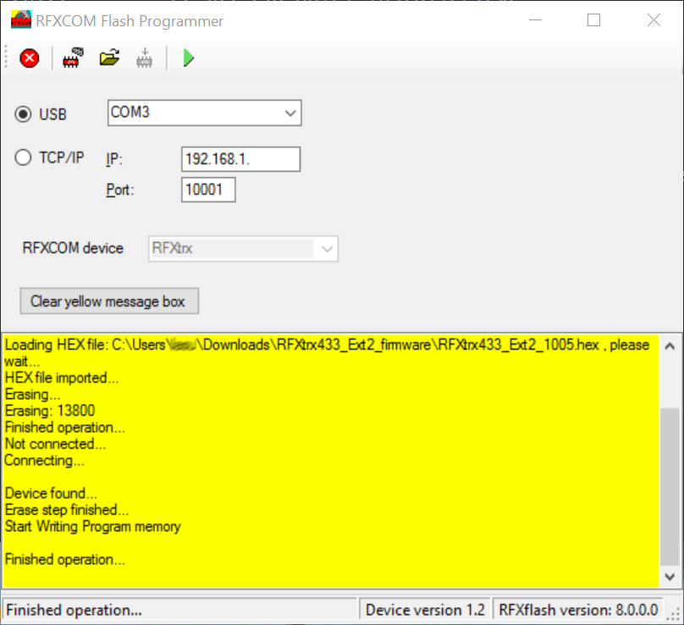Click the grayed download-to-chip icon
Image resolution: width=684 pixels, height=625 pixels.
tap(145, 58)
